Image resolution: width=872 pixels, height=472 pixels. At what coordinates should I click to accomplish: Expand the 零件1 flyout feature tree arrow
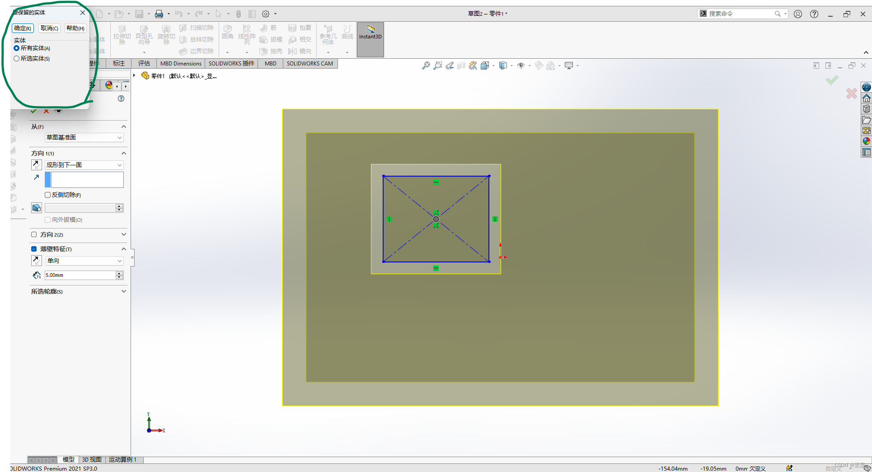[135, 75]
